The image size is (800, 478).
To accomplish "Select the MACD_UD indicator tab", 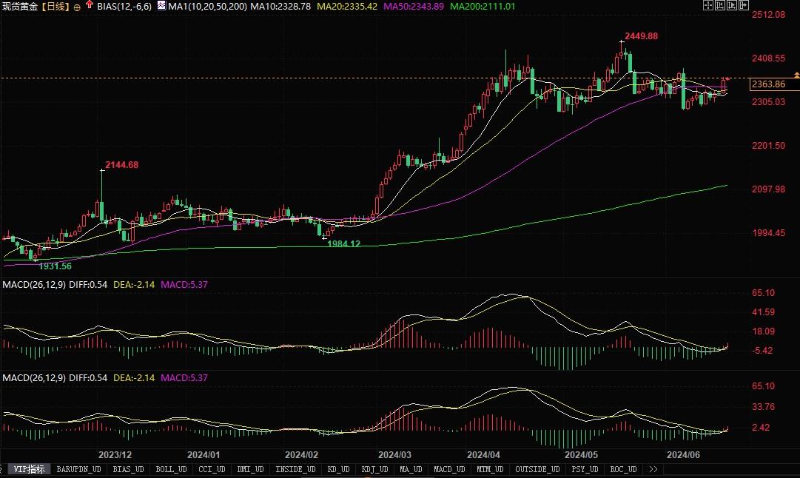I will coord(448,469).
